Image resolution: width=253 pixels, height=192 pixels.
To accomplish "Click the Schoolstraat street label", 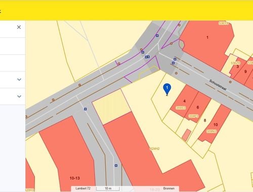I will (218, 85).
